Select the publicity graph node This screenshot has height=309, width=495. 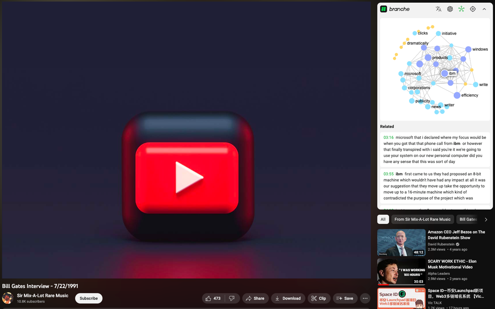coord(412,101)
